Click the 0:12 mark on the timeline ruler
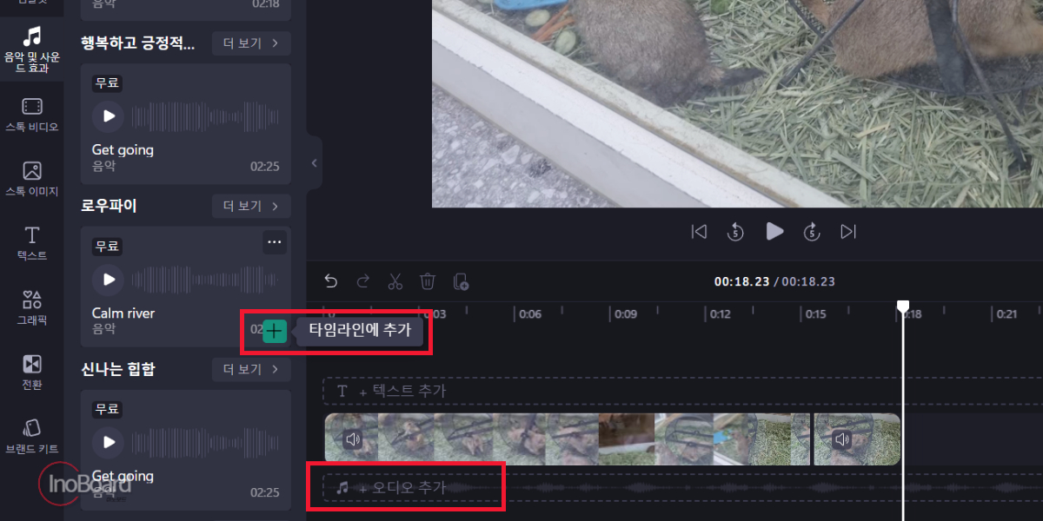This screenshot has height=521, width=1043. point(720,314)
